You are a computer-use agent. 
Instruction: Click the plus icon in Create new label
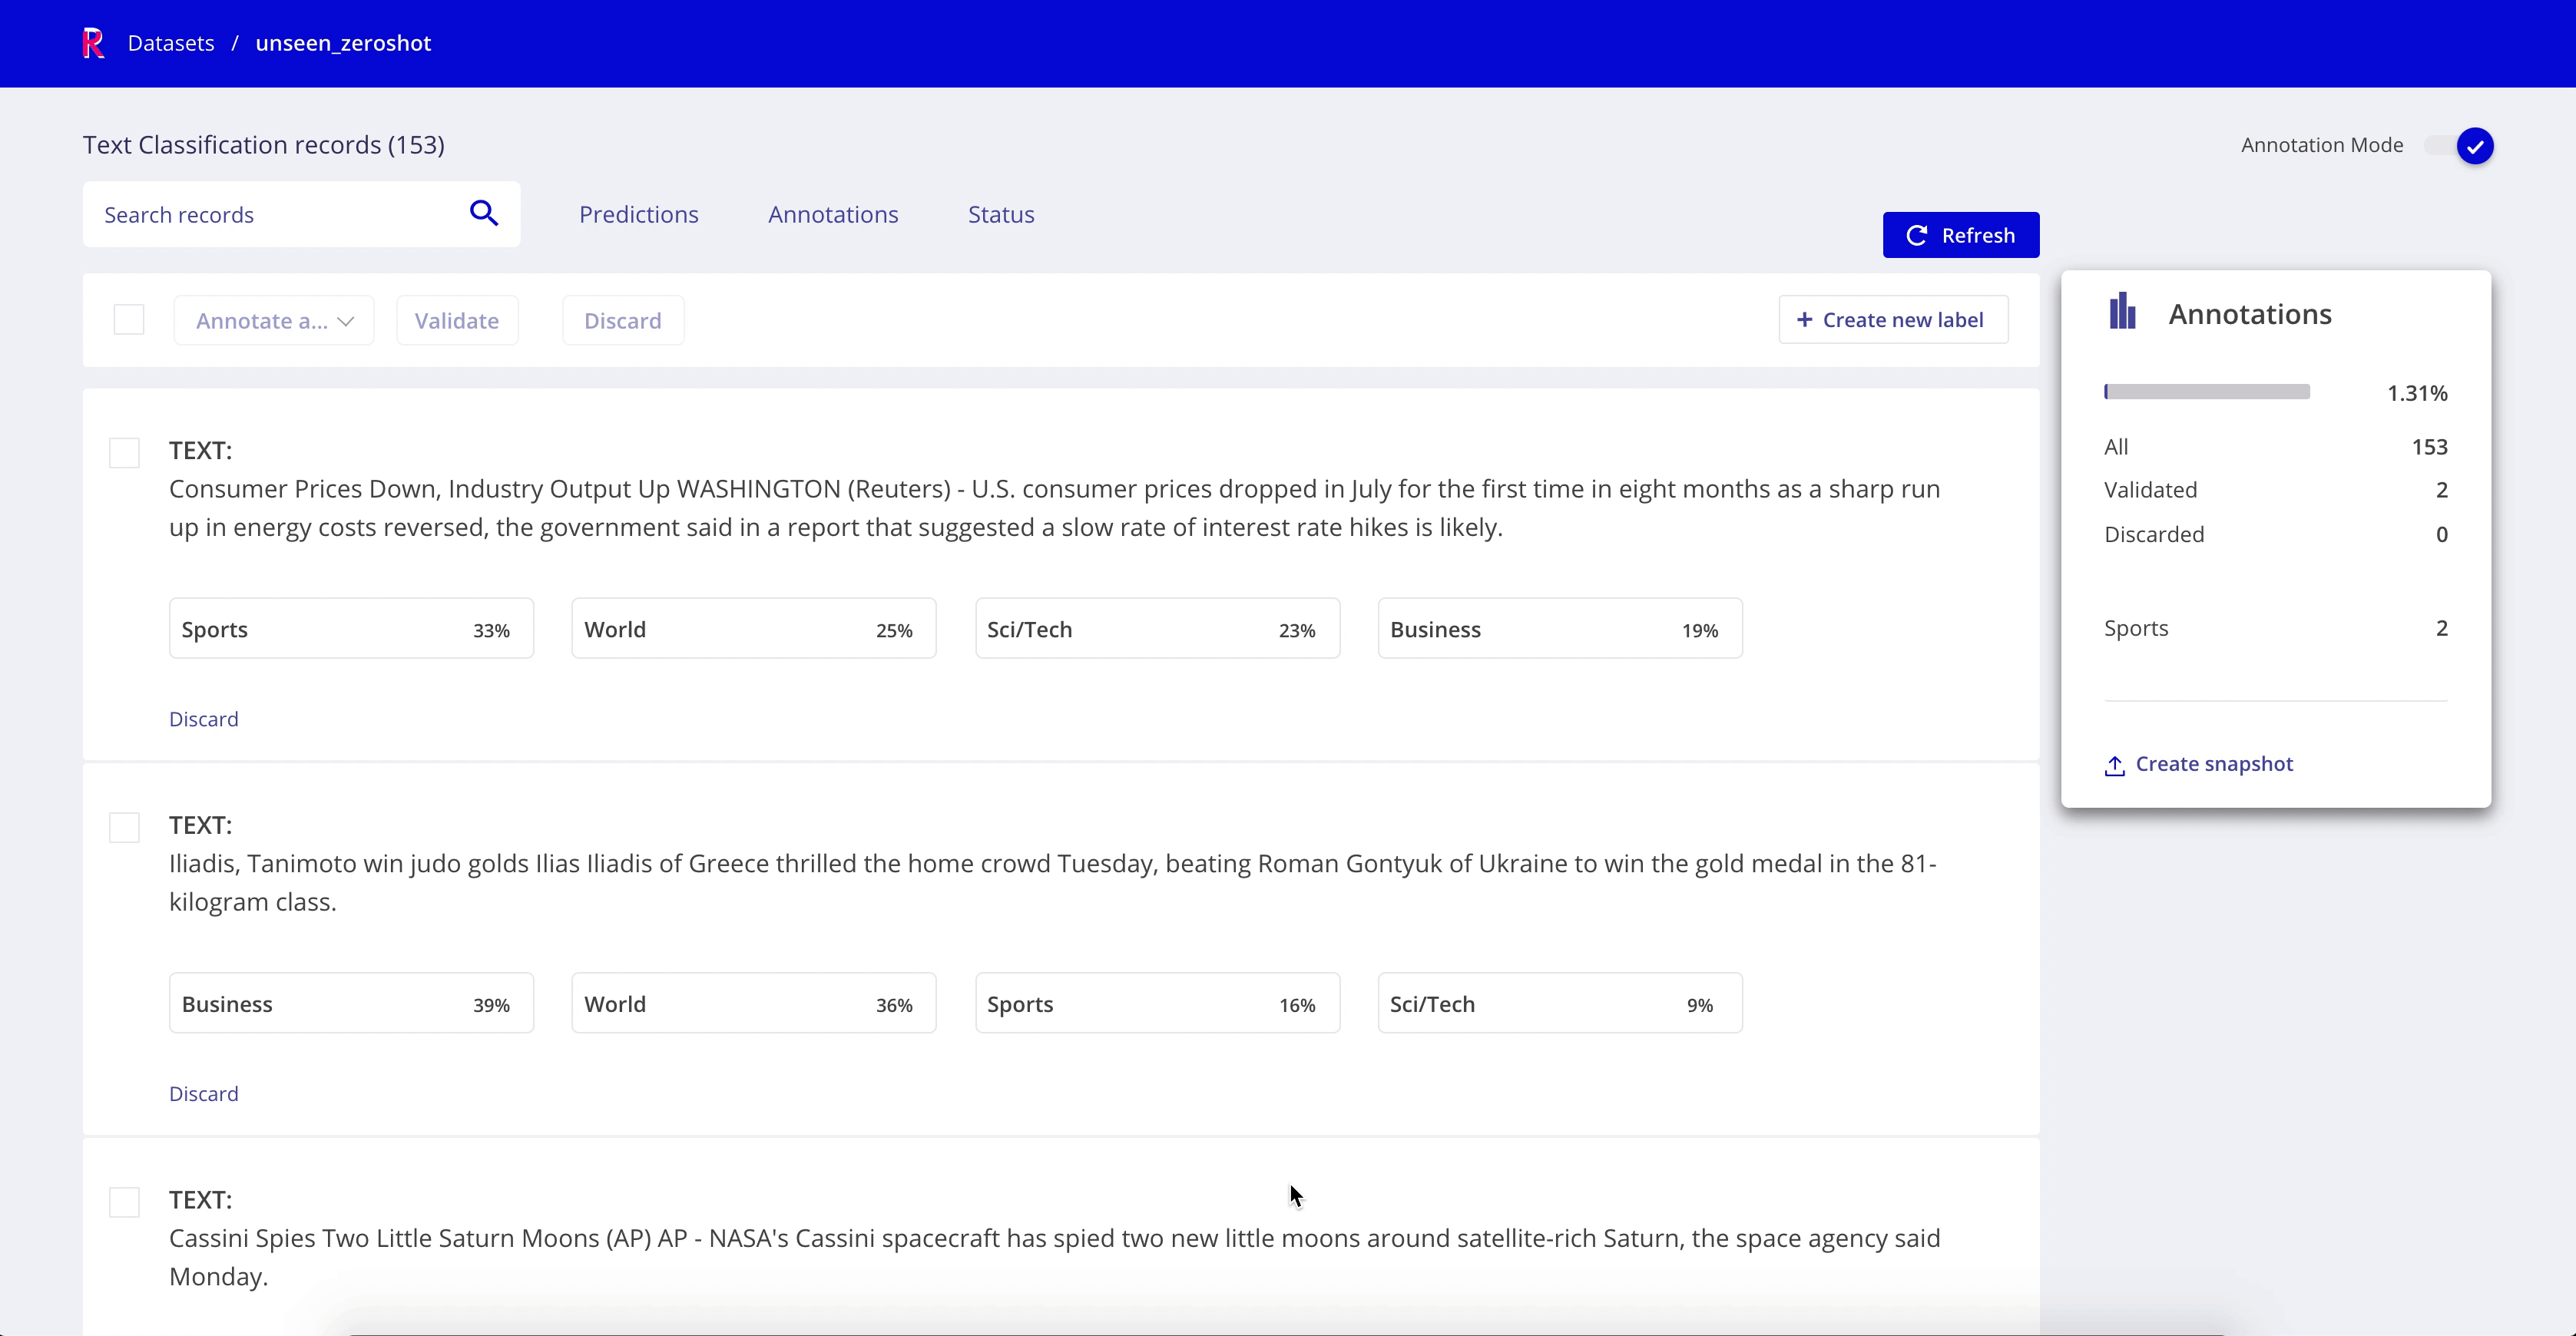[1804, 320]
